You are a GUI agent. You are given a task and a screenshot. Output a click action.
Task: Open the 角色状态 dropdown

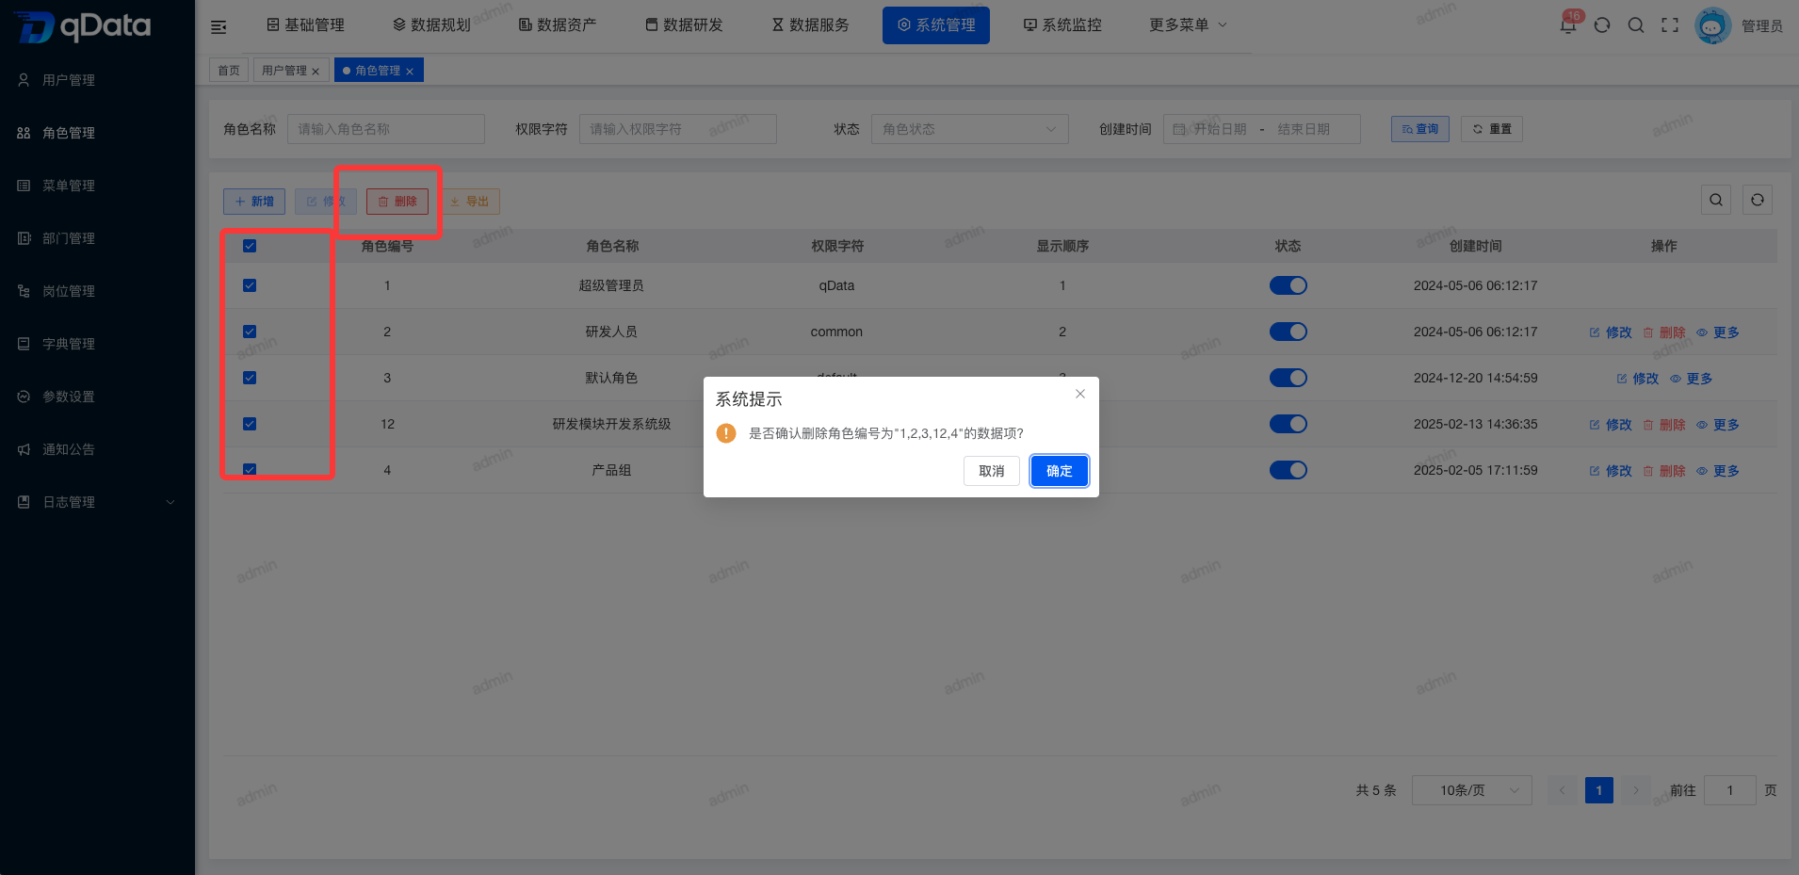pos(969,129)
